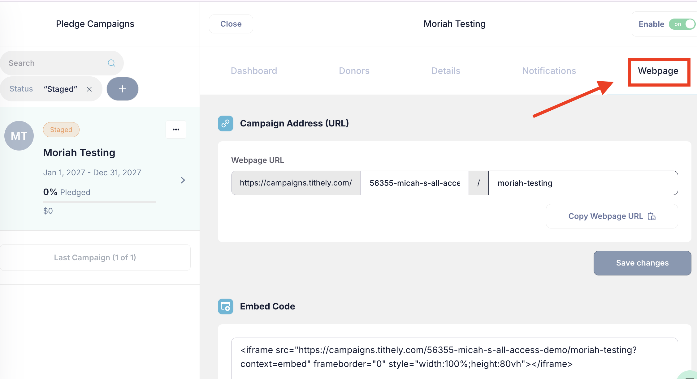
Task: Click the pledged progress bar
Action: coord(100,202)
